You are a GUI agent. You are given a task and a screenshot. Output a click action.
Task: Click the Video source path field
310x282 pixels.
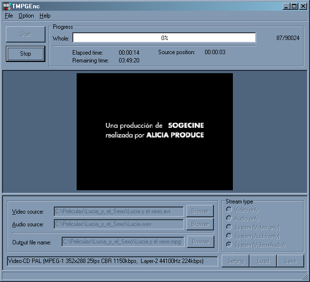coord(119,211)
